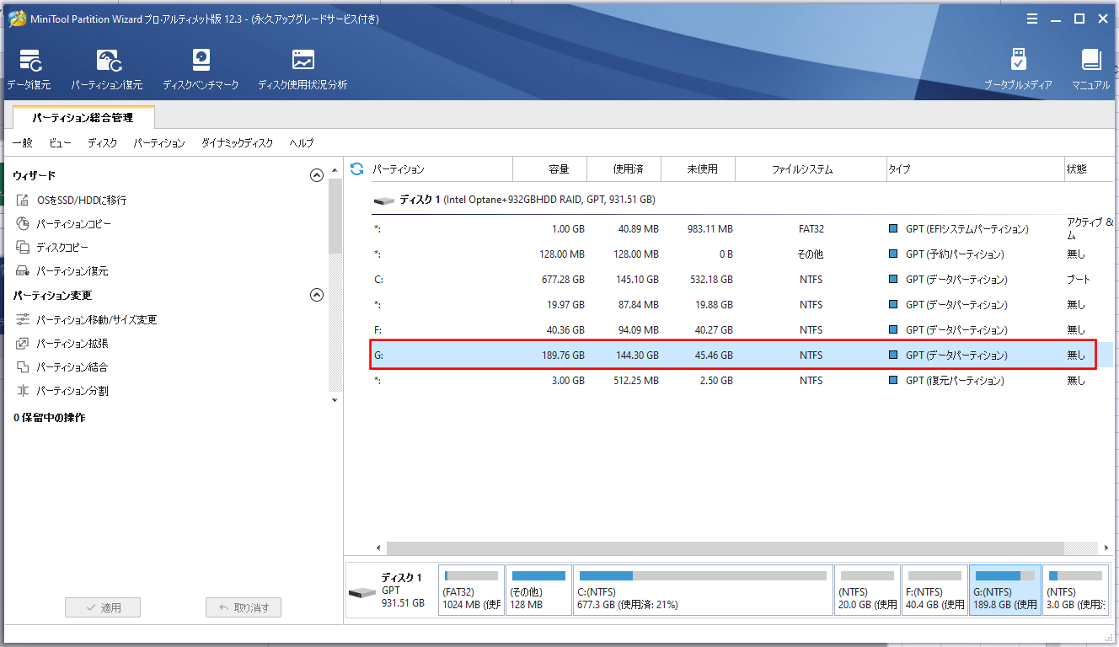Click パーティション移動/サイズ変更 icon
1119x647 pixels.
(x=23, y=320)
